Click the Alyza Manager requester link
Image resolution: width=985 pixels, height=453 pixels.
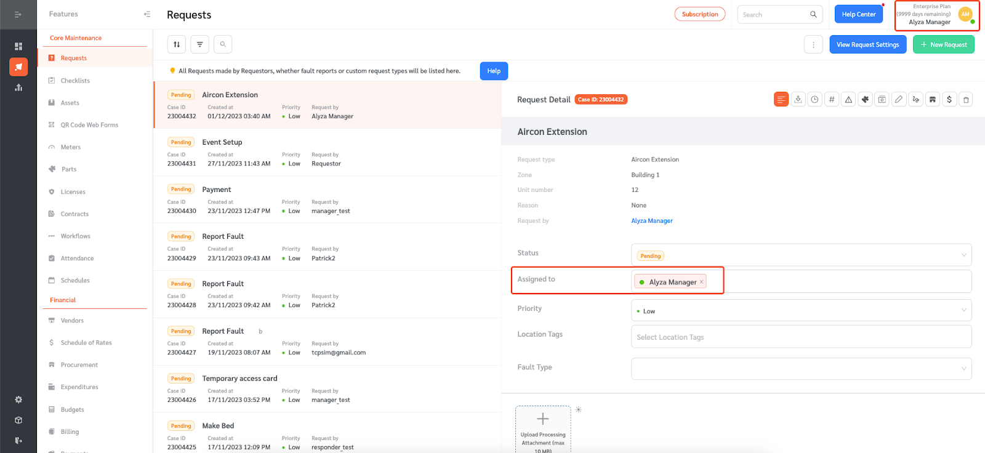point(651,221)
